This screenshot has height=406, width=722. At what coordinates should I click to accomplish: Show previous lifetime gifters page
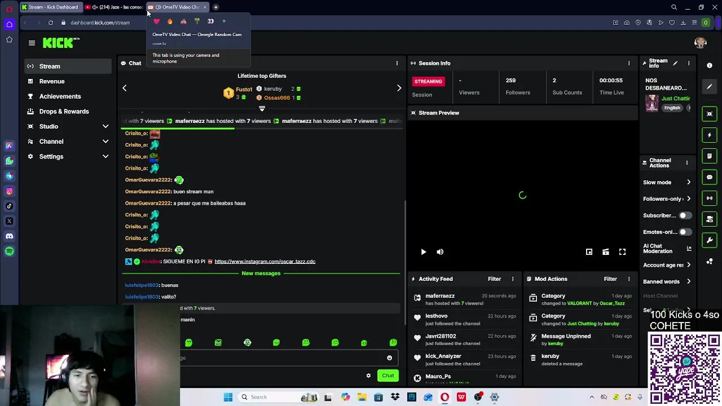click(x=125, y=88)
